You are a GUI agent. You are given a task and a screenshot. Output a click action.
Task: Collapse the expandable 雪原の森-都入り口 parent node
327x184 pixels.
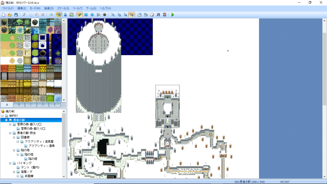click(x=10, y=124)
